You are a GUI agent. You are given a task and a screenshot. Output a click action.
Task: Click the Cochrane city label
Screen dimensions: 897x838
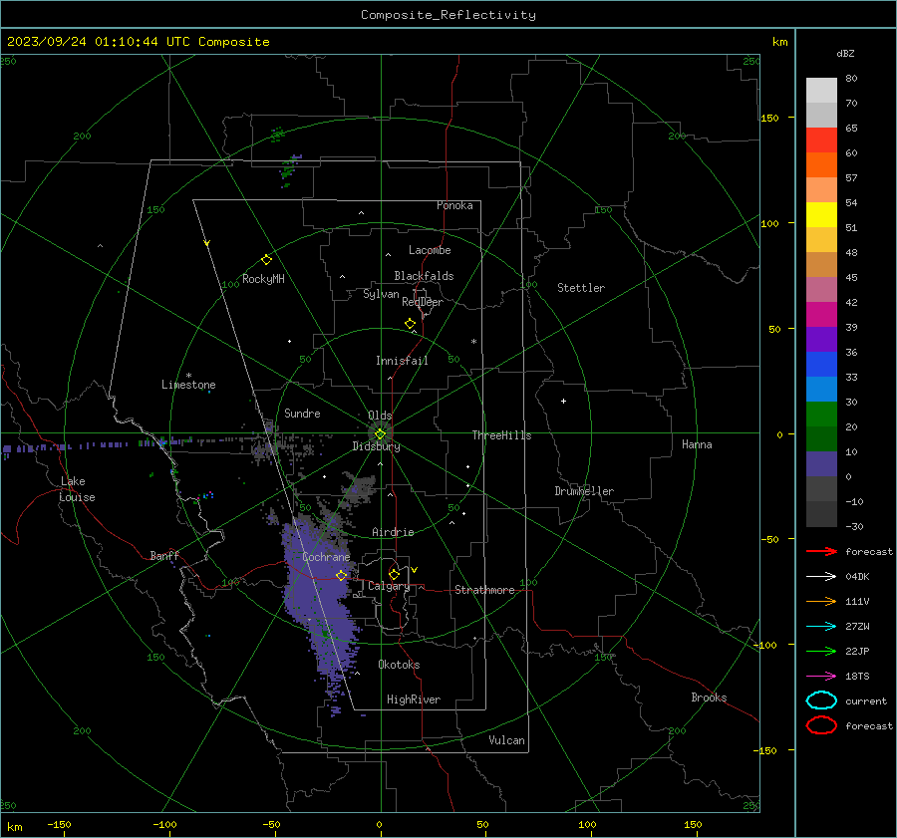coord(326,557)
